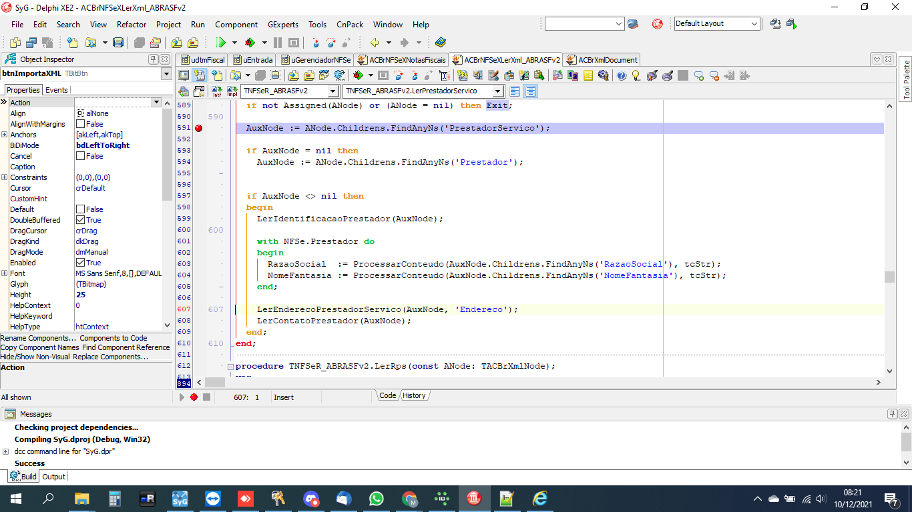The height and width of the screenshot is (512, 912).
Task: Switch to the Events tab
Action: [x=56, y=90]
